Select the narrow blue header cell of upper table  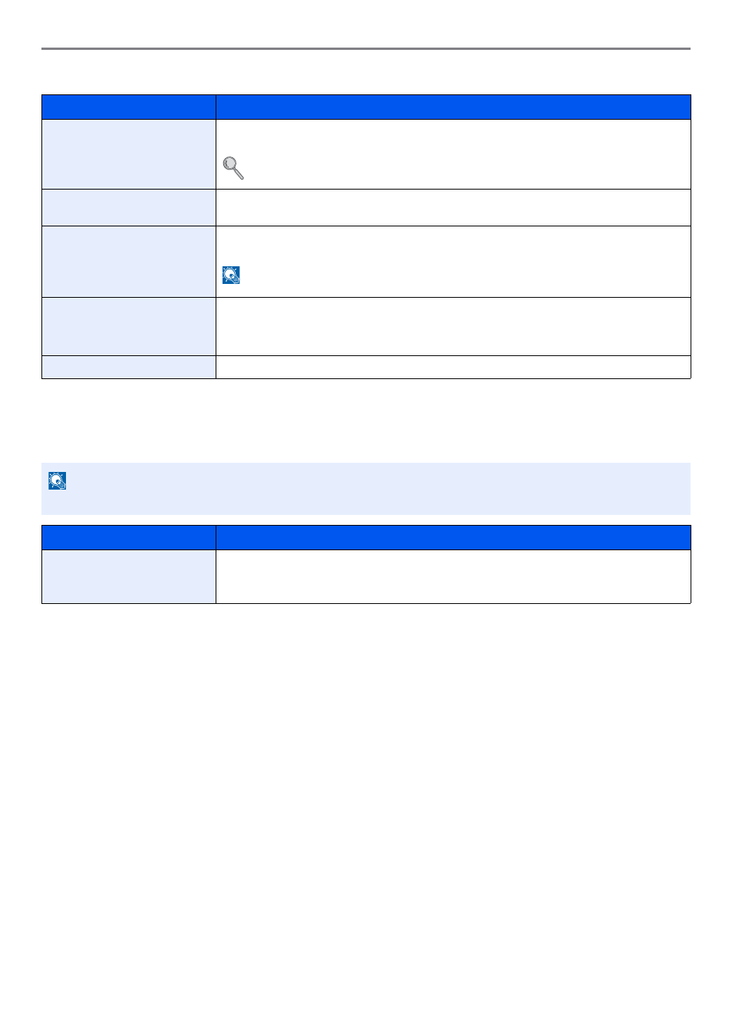[x=129, y=107]
